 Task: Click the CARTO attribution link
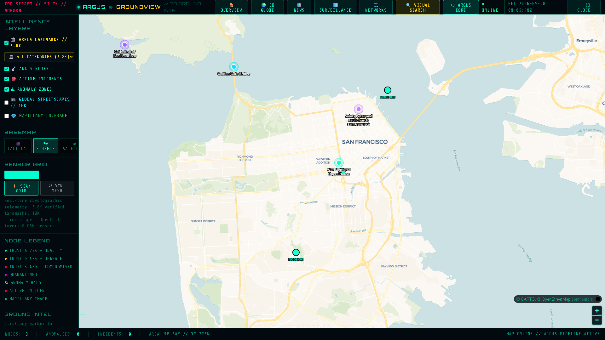[x=525, y=299]
